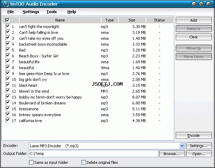Image resolution: width=215 pixels, height=168 pixels.
Task: Uncheck "britney spears-everytime" checkbox
Action: [8, 114]
